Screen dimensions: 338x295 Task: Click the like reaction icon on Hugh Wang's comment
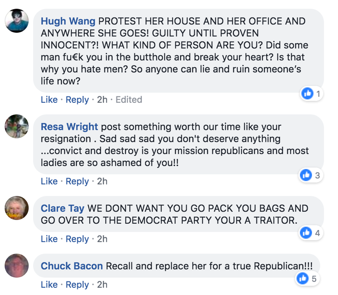point(307,93)
